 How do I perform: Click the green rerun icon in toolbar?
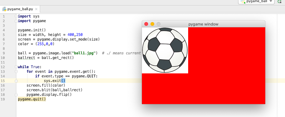coord(280,1)
